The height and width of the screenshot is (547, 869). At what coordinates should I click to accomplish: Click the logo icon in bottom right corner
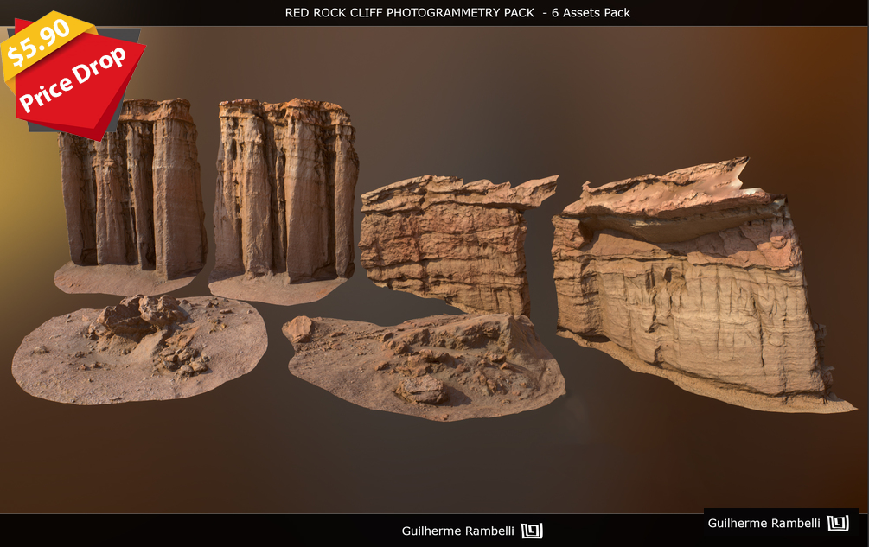pyautogui.click(x=838, y=523)
